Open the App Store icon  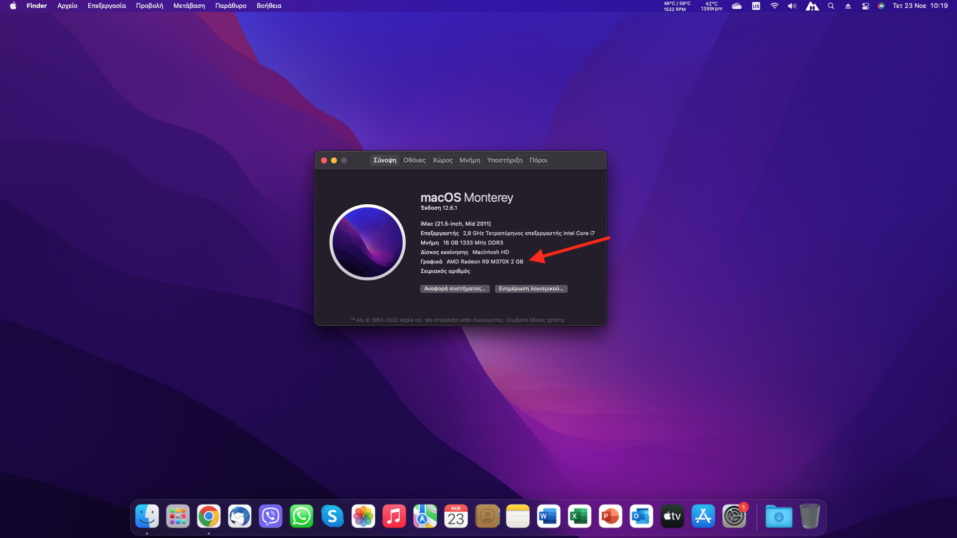tap(703, 517)
